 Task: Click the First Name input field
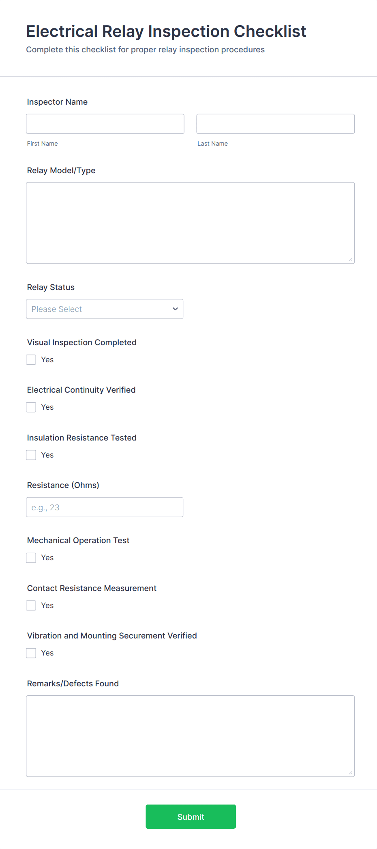click(105, 124)
